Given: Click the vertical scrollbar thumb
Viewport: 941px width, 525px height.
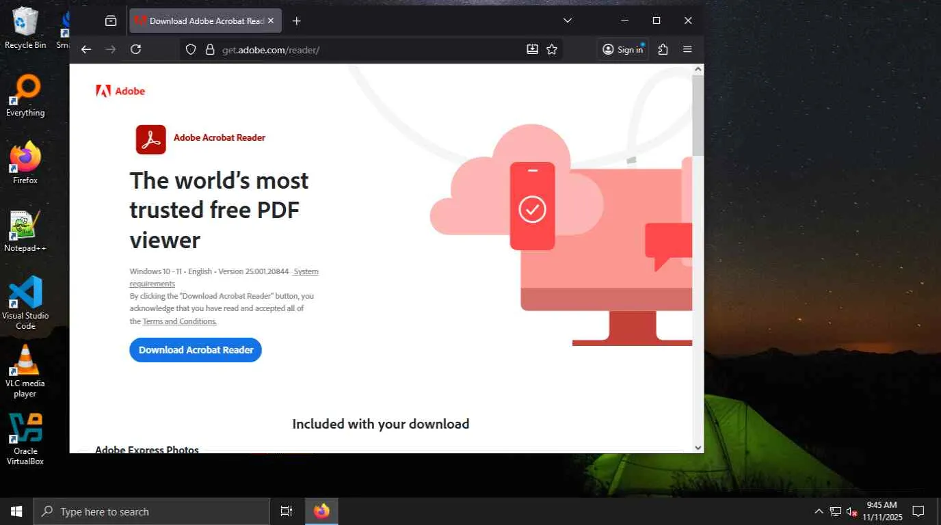Looking at the screenshot, I should [x=698, y=115].
